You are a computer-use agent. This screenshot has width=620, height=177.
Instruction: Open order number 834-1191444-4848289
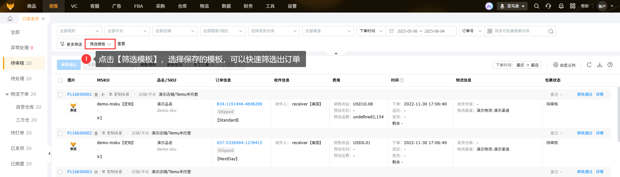(239, 104)
